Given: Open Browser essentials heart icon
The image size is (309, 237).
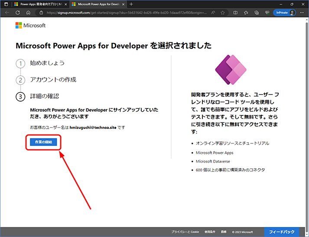Looking at the screenshot, I should pyautogui.click(x=267, y=13).
